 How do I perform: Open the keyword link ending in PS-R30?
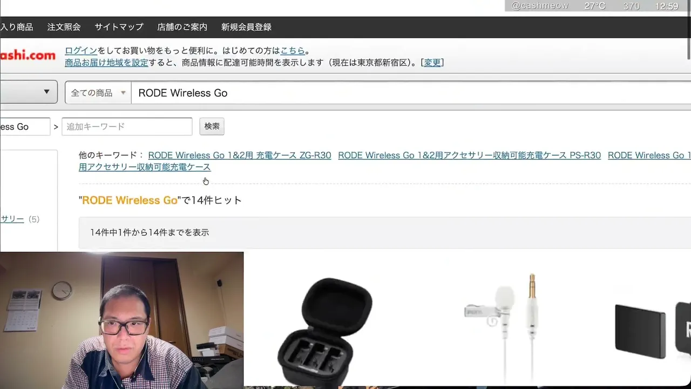tap(470, 156)
